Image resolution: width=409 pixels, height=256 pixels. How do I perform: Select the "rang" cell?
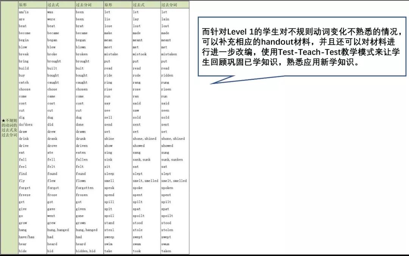pyautogui.click(x=137, y=82)
